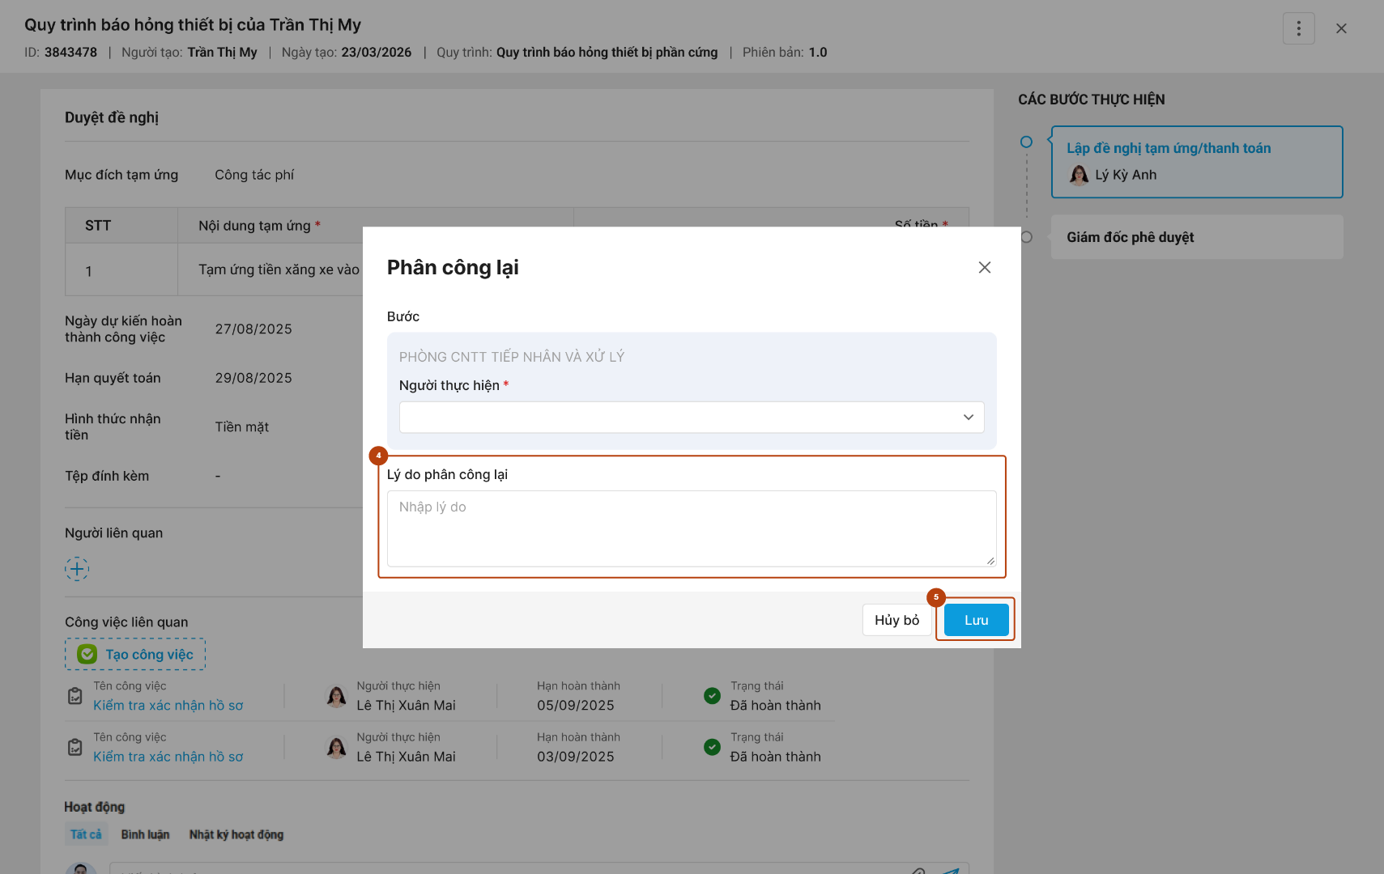Screen dimensions: 1384x874
Task: Click the first task's green completed status icon
Action: (x=712, y=696)
